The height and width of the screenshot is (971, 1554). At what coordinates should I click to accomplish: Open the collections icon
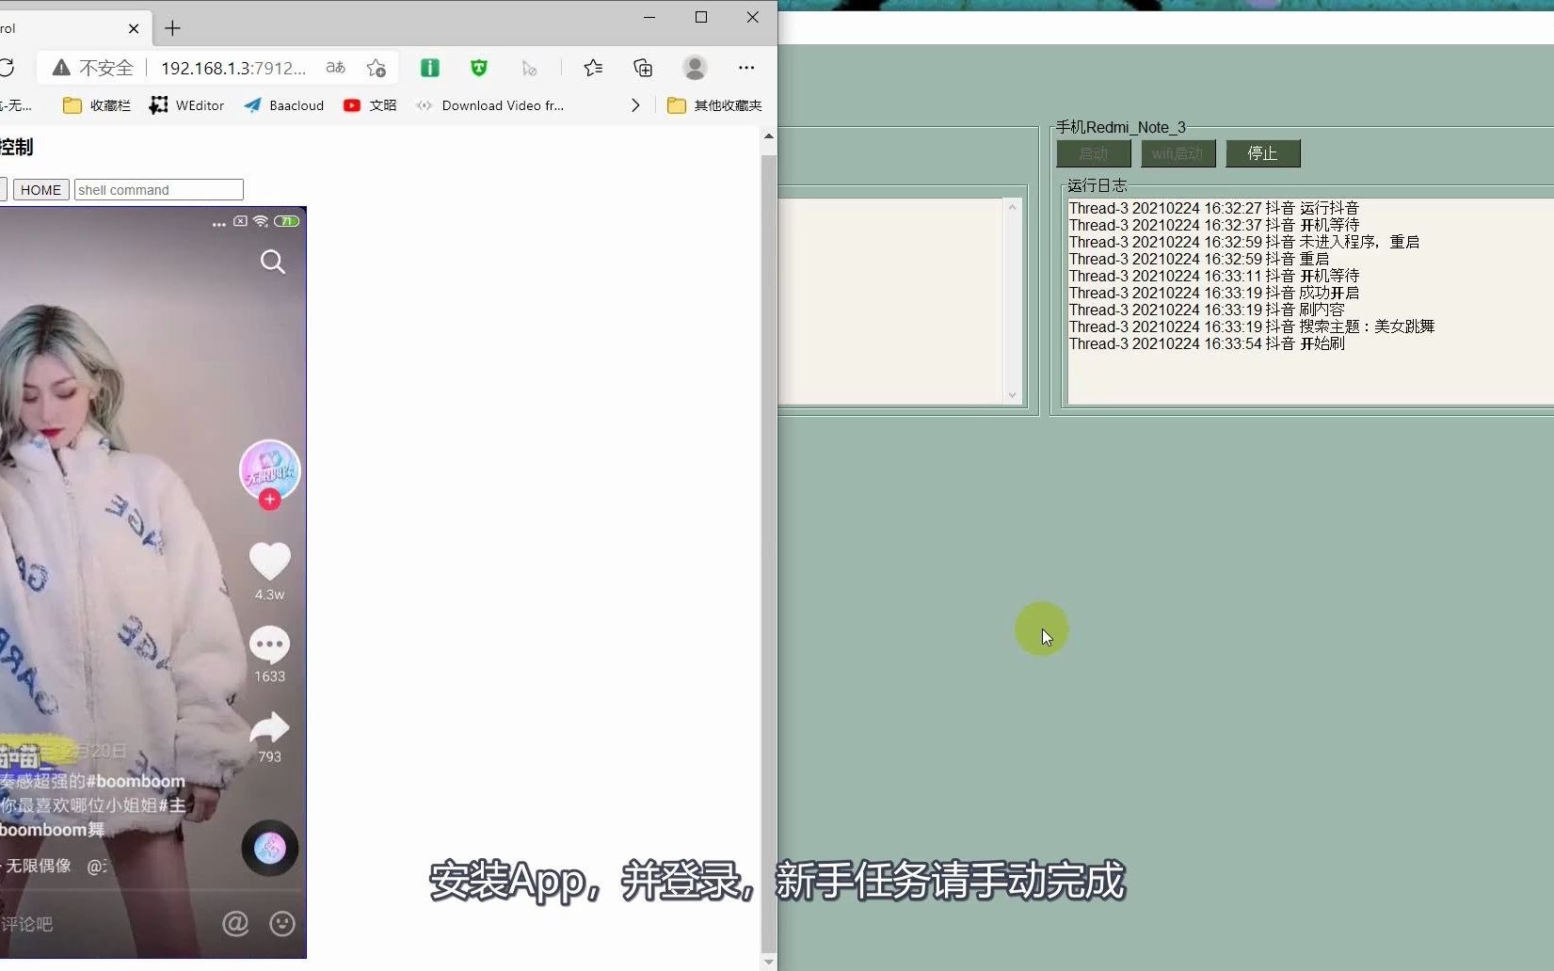click(x=643, y=68)
